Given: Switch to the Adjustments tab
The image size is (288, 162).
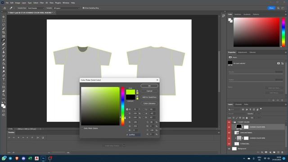Looking at the screenshot, I should [x=243, y=52].
